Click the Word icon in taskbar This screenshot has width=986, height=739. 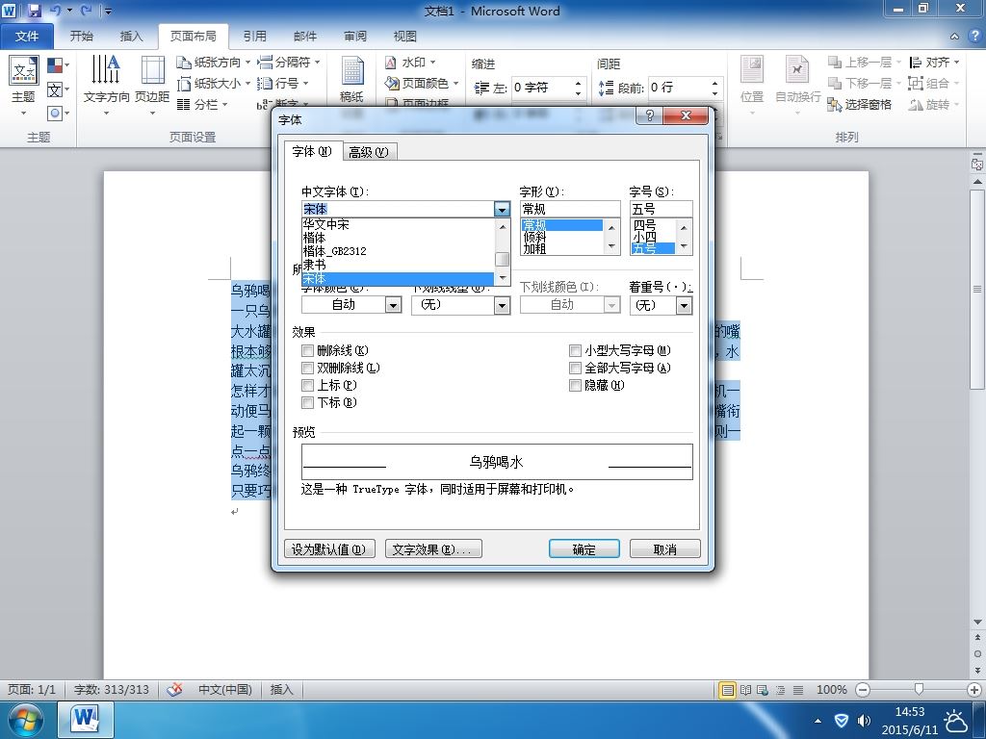coord(86,720)
